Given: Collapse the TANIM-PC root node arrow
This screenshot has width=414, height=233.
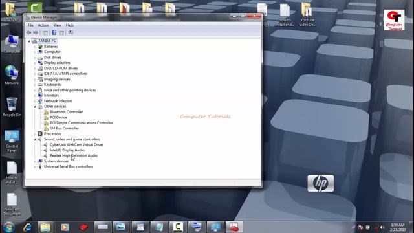Looking at the screenshot, I should tap(29, 41).
